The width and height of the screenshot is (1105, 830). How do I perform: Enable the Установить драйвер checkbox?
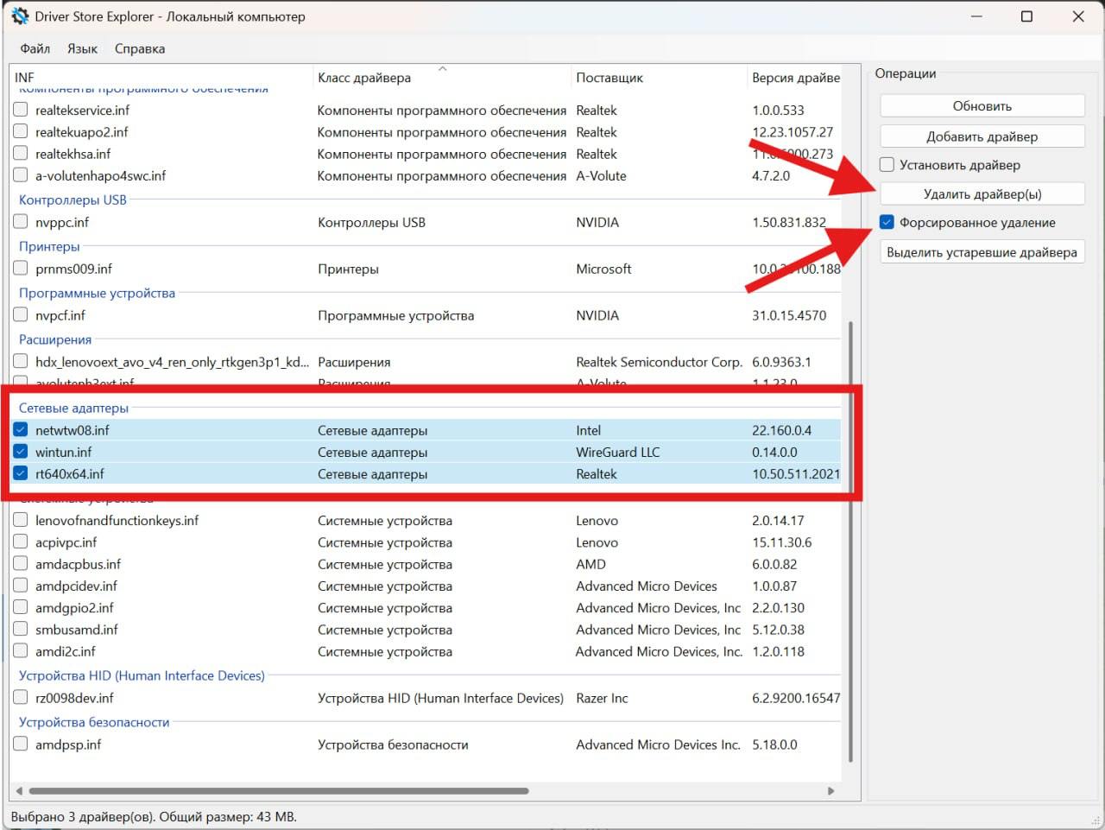(887, 165)
